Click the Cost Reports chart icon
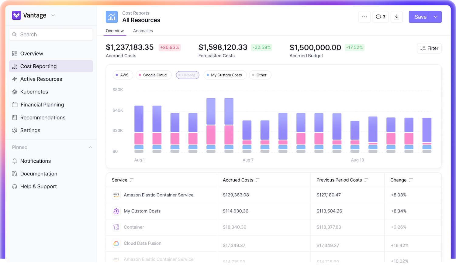Screen dimensions: 456x268 pyautogui.click(x=112, y=17)
